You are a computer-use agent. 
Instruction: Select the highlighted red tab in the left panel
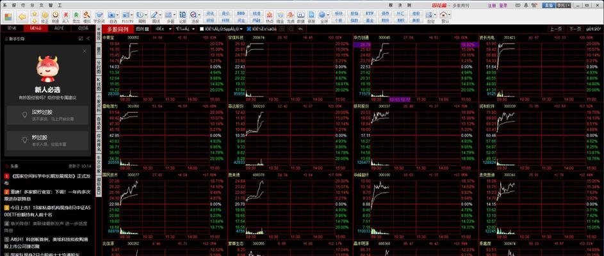tap(35, 29)
